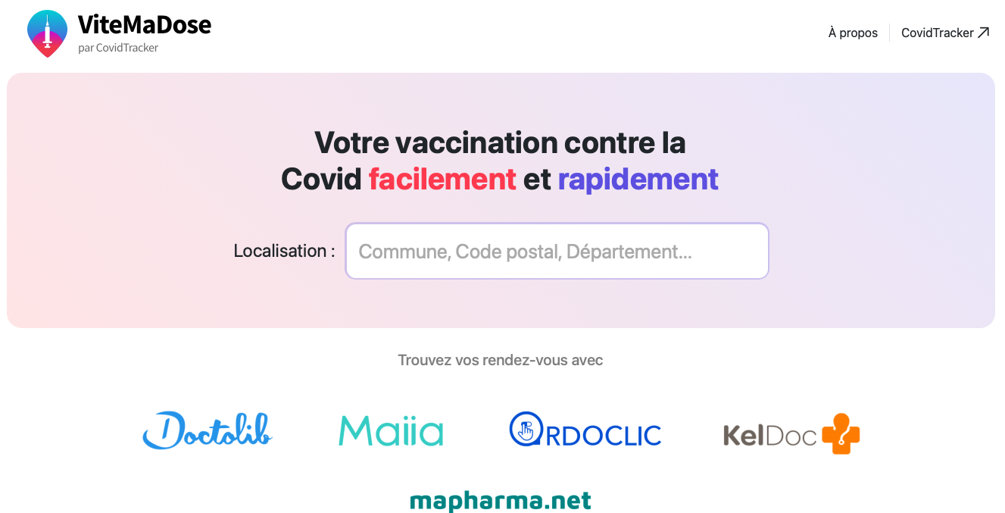This screenshot has width=1005, height=513.
Task: Open the À propos page
Action: coord(853,33)
